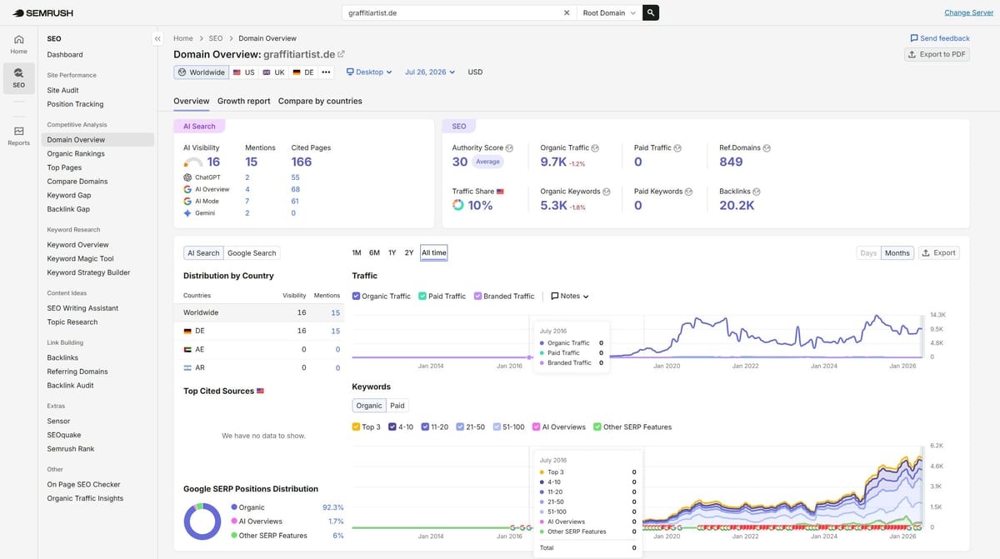This screenshot has width=1000, height=559.
Task: Toggle the Branded Traffic checkbox
Action: pos(477,296)
